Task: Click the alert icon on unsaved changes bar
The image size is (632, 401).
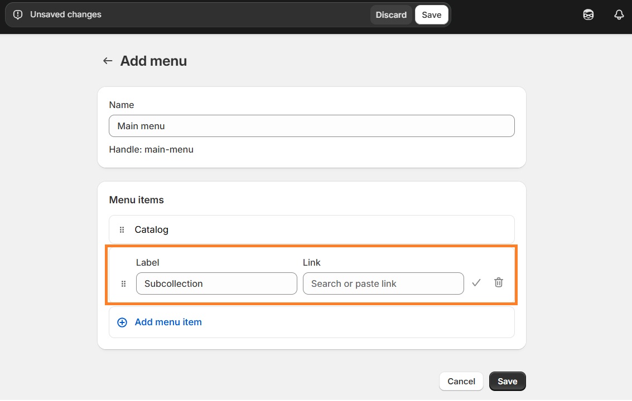Action: (x=17, y=14)
